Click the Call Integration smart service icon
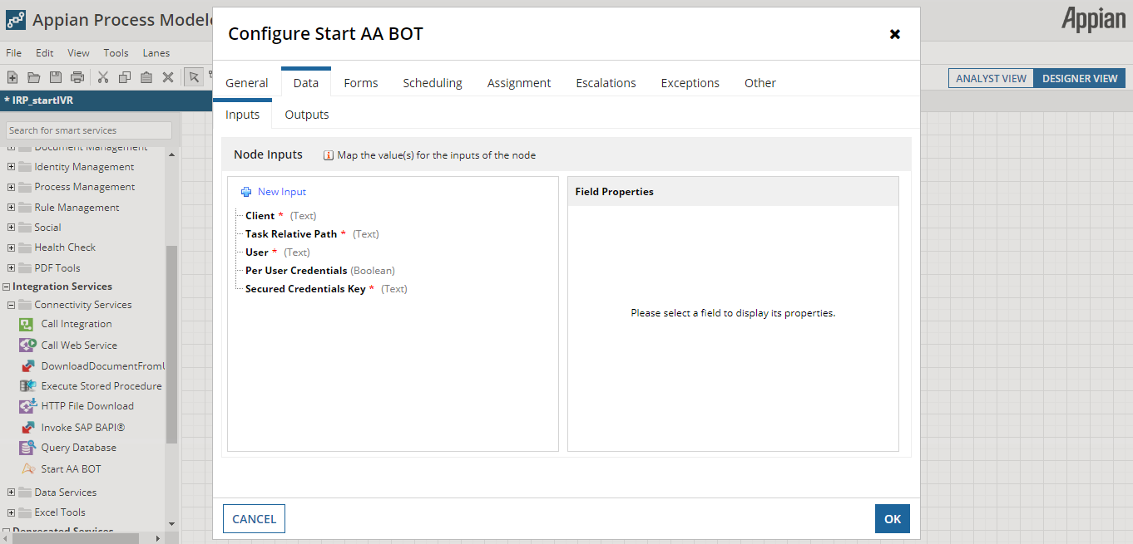The image size is (1133, 544). 26,324
